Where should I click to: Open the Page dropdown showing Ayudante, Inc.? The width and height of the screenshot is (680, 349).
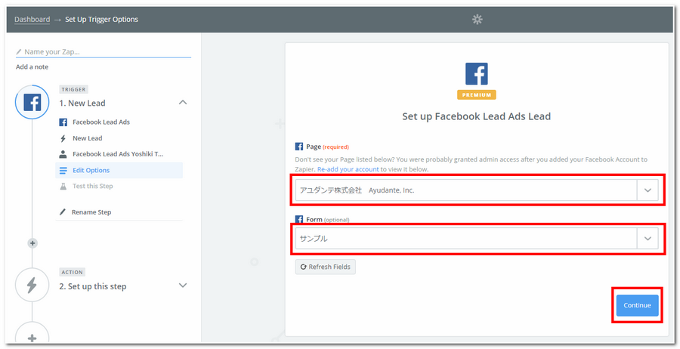[x=477, y=190]
